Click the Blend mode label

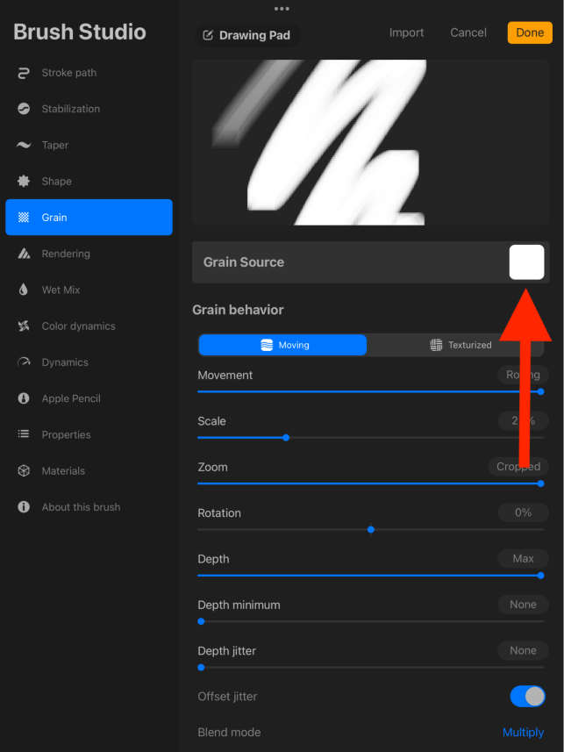(229, 733)
